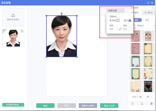Click the green 确定 button
This screenshot has height=111, width=156.
[45, 106]
